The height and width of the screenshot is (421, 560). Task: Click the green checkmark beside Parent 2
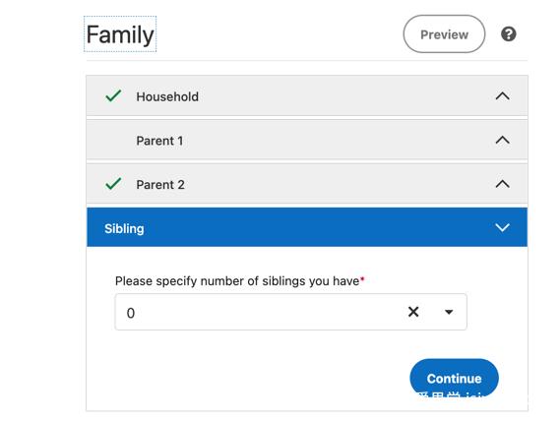point(113,184)
